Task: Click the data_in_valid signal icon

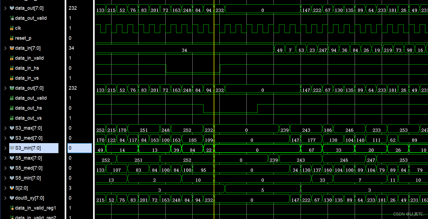Action: (x=12, y=58)
